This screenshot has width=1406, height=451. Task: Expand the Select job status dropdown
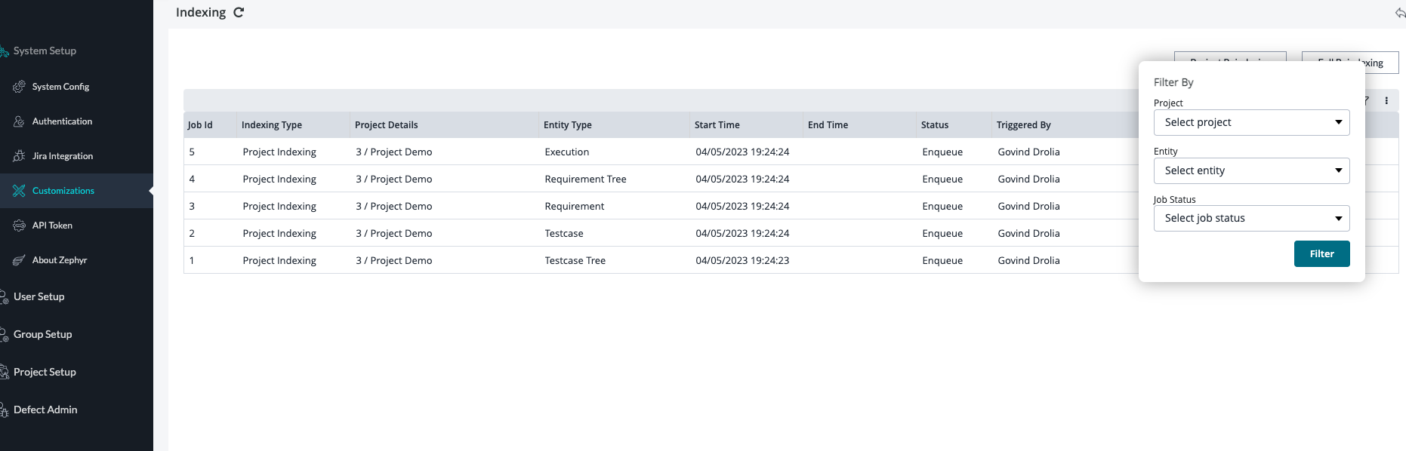coord(1251,218)
